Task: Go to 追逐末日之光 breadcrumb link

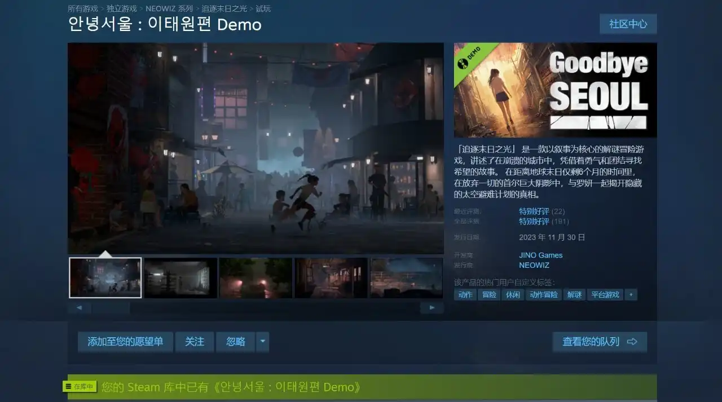Action: [224, 8]
